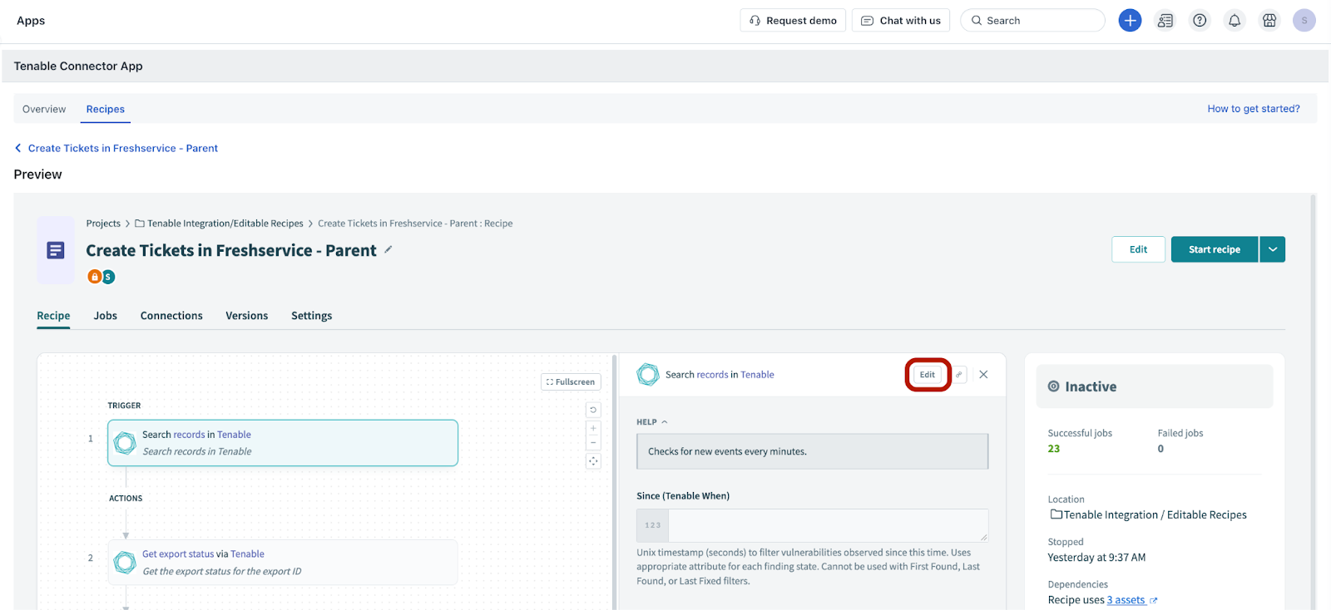
Task: Click the Chat with us button
Action: click(x=901, y=21)
